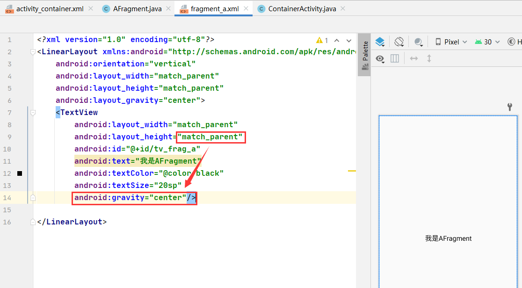Close the activity_container.xml tab
Viewport: 522px width, 288px height.
tap(91, 9)
